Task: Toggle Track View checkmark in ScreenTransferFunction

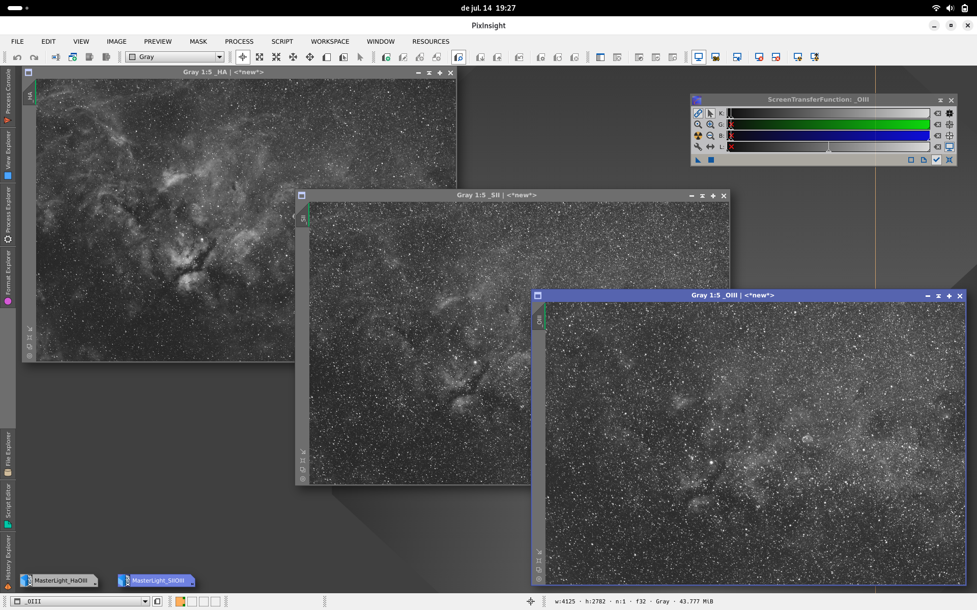Action: [x=937, y=160]
